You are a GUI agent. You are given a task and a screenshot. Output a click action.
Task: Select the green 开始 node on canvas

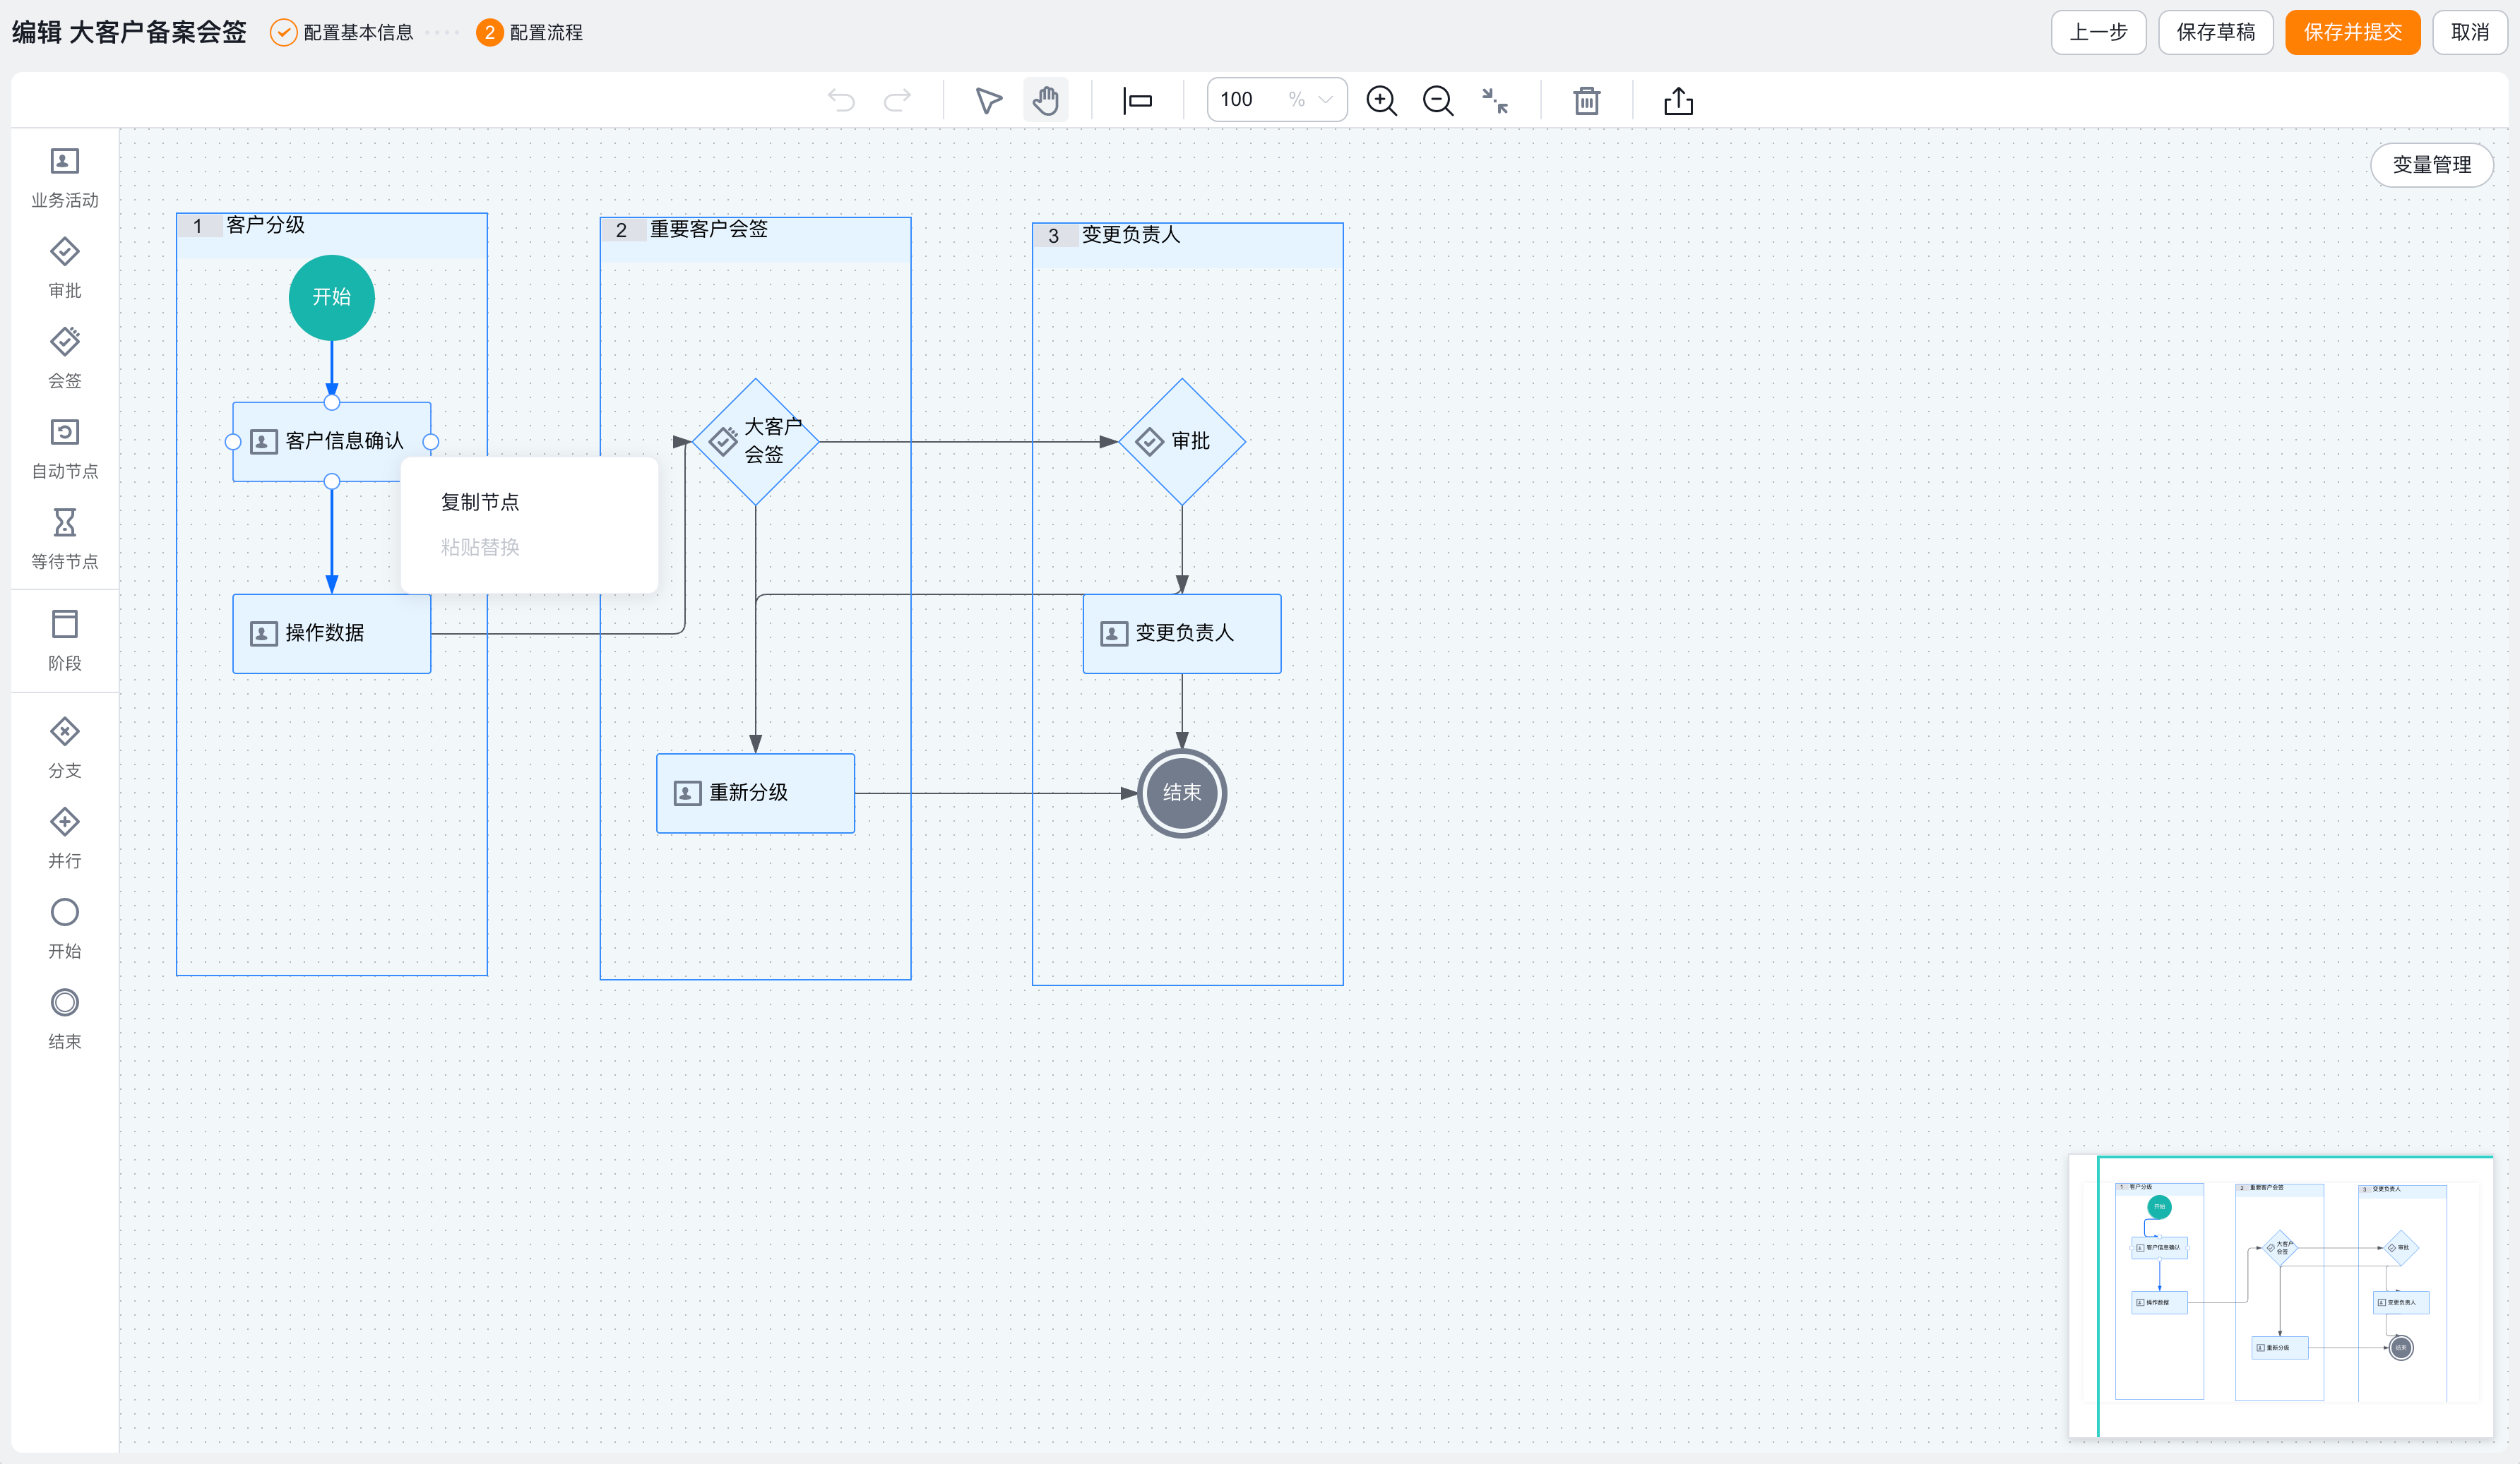(x=332, y=298)
